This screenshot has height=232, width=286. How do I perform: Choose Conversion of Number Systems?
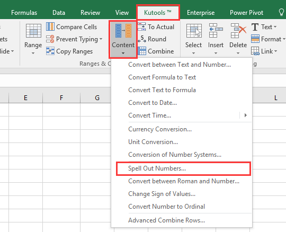point(182,155)
